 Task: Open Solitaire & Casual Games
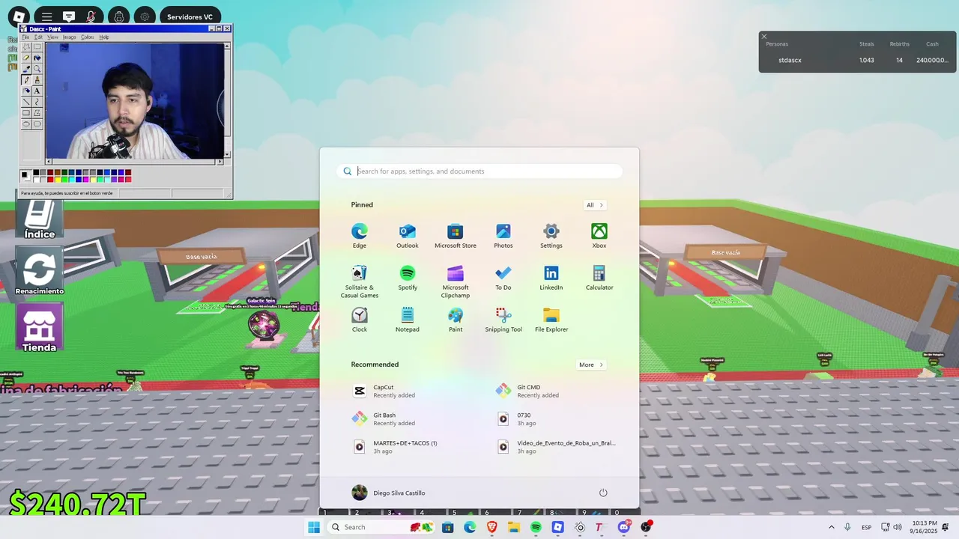tap(360, 281)
